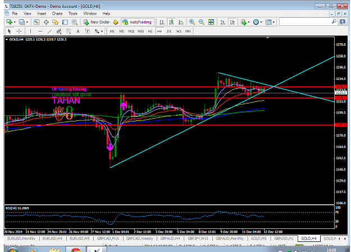Expand the Templates dropdown arrow
Viewport: 351px width, 252px height.
(273, 22)
